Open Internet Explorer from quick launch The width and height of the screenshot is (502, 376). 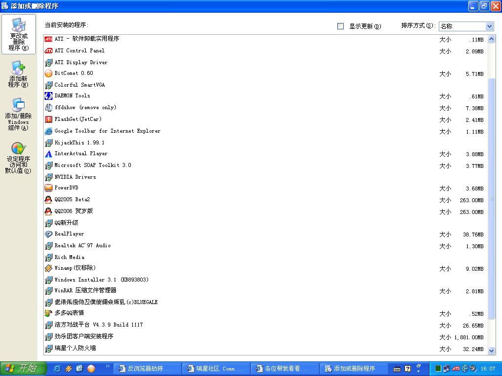click(x=57, y=369)
